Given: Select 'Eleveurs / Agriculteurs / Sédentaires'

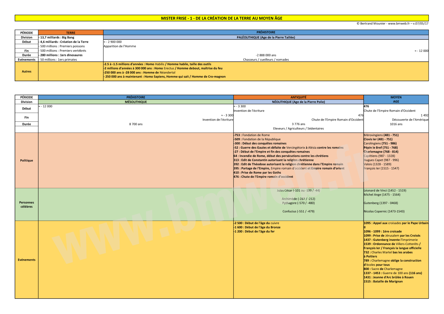Looking at the screenshot, I should pyautogui.click(x=298, y=129).
